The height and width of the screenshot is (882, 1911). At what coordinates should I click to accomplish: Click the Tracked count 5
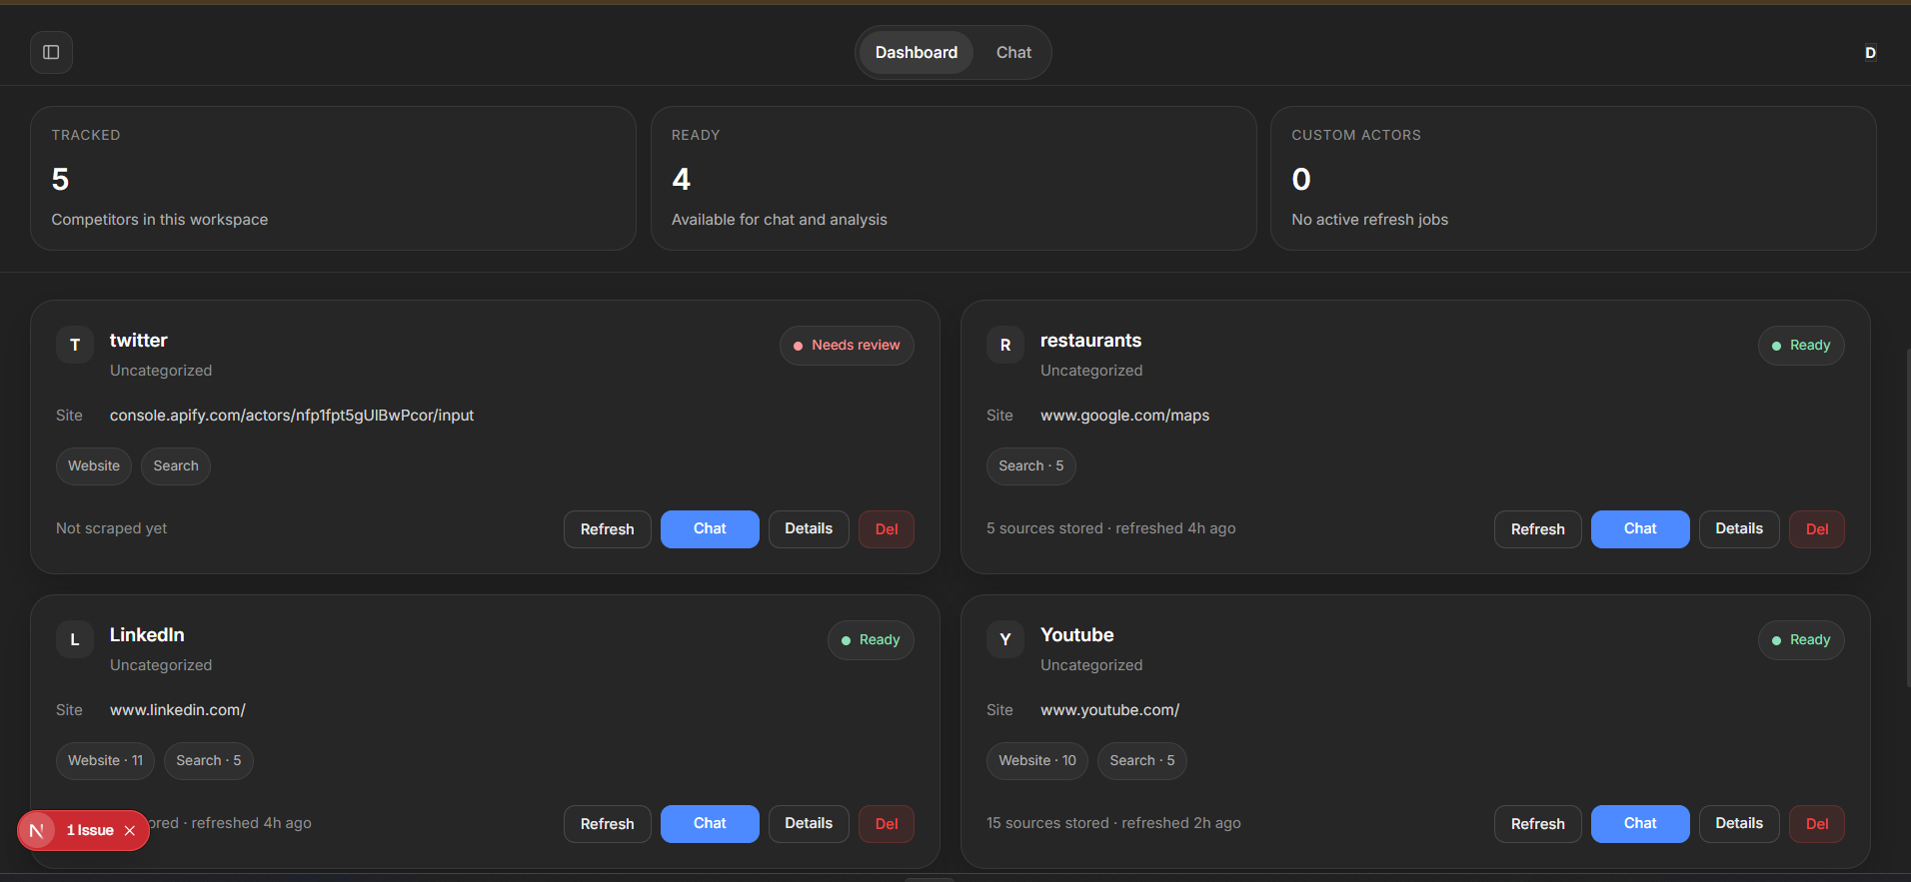(x=60, y=180)
